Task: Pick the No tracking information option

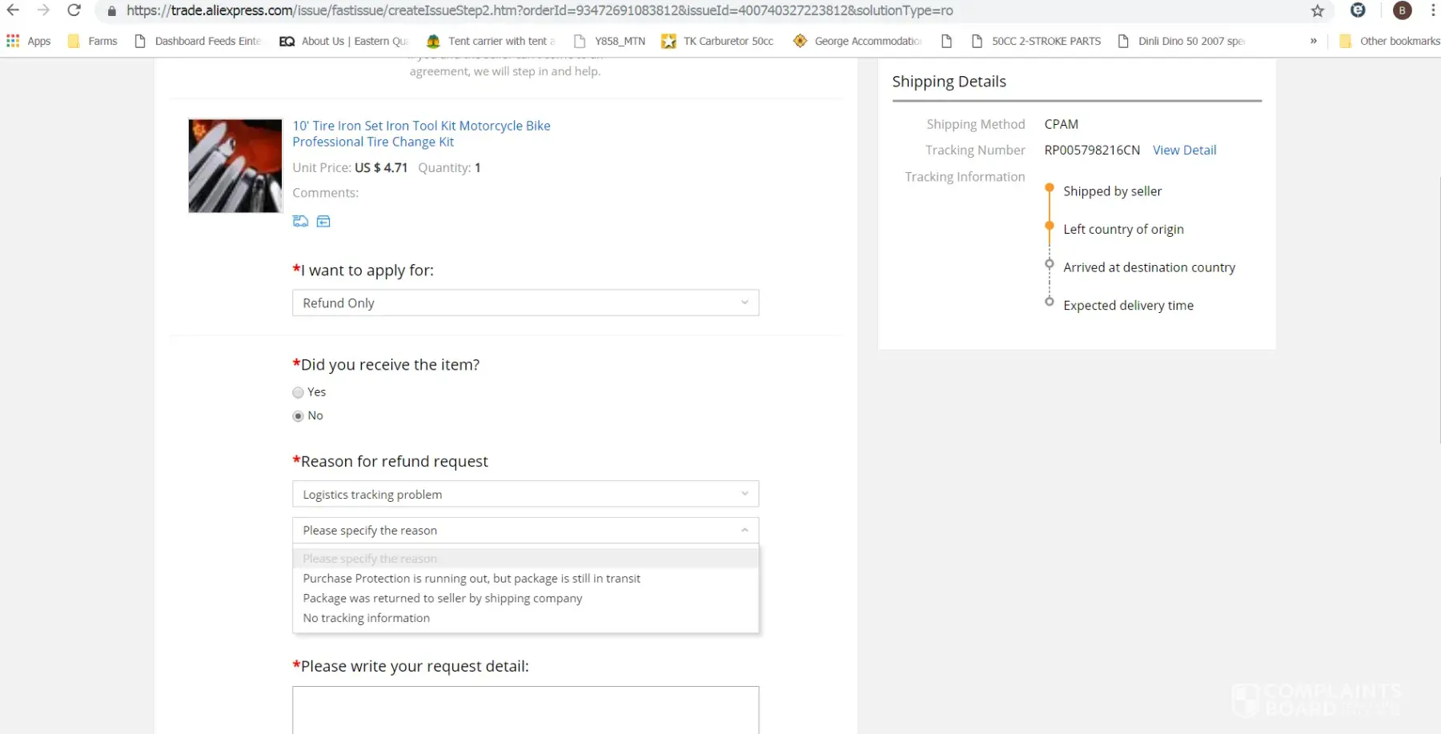Action: tap(366, 618)
